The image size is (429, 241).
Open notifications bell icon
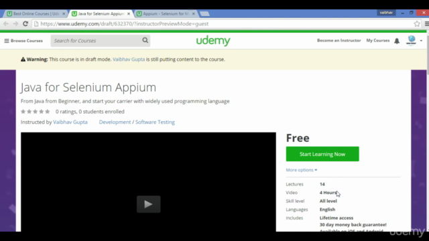(397, 41)
